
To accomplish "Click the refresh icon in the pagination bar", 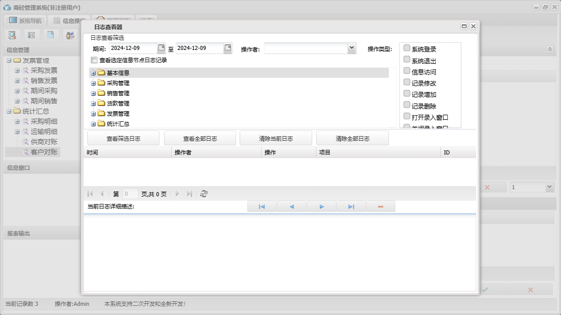I will (x=204, y=194).
